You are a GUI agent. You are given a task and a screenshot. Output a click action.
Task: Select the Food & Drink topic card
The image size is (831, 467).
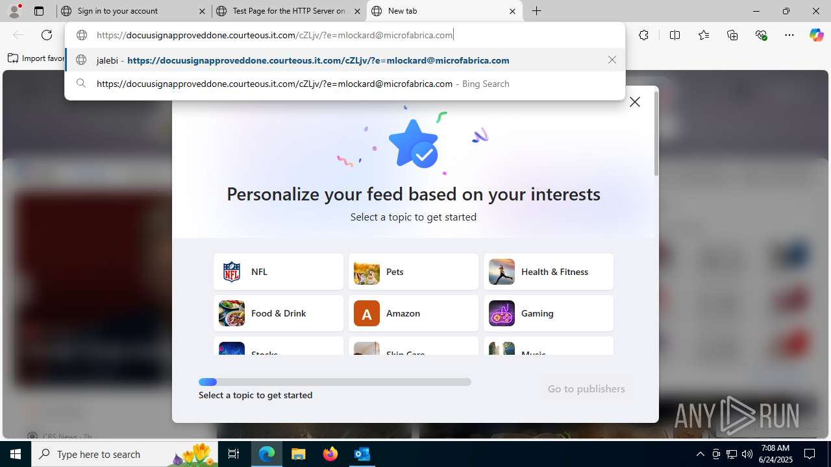point(279,313)
